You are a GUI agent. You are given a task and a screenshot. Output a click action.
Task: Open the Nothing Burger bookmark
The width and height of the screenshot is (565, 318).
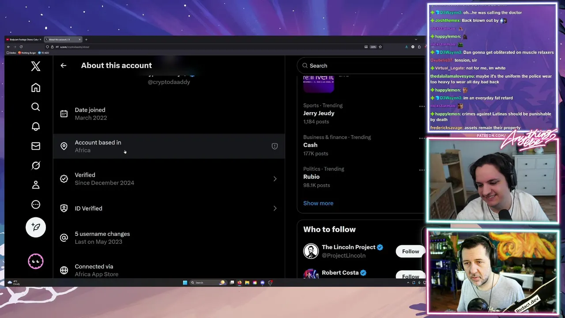click(x=27, y=53)
